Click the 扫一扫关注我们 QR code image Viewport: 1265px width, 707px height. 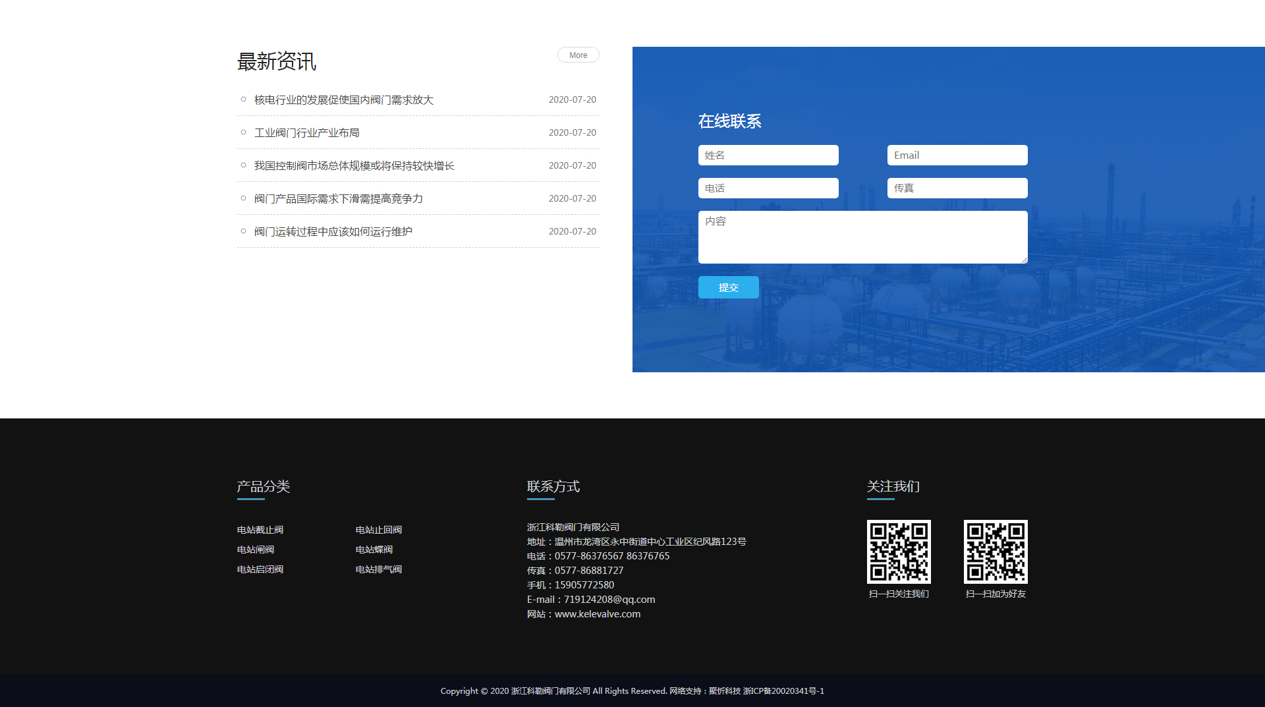point(899,552)
